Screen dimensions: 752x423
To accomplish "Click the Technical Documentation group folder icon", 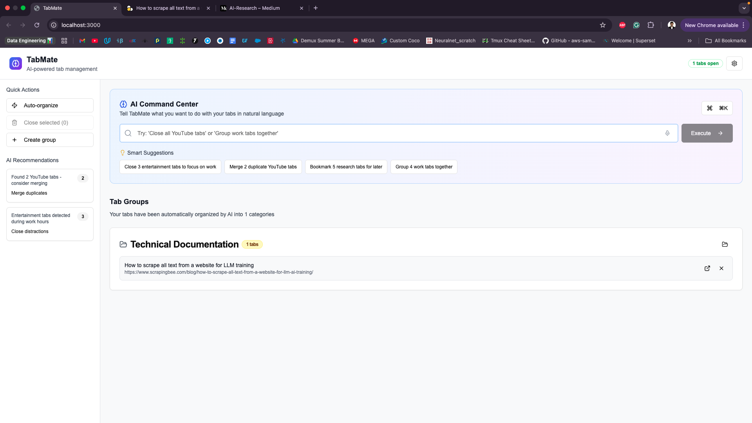I will 725,244.
